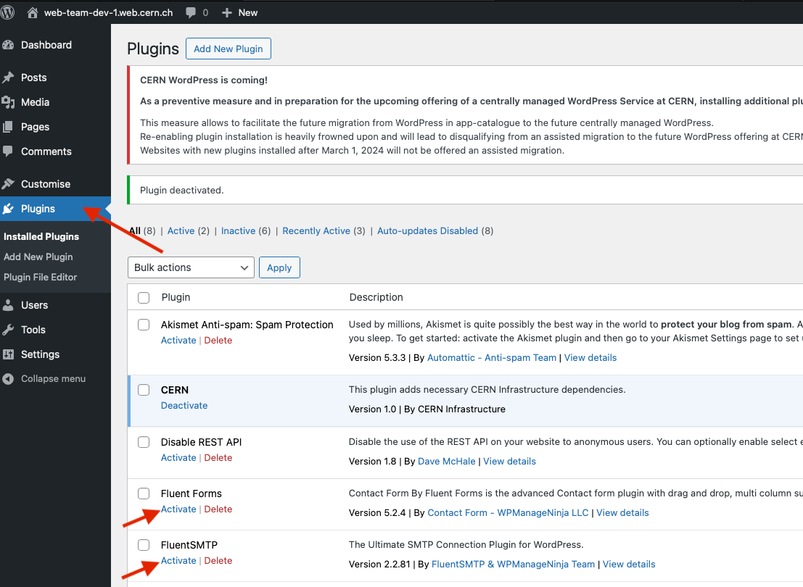This screenshot has height=587, width=803.
Task: Activate the Akismet Anti-spam plugin
Action: click(178, 341)
